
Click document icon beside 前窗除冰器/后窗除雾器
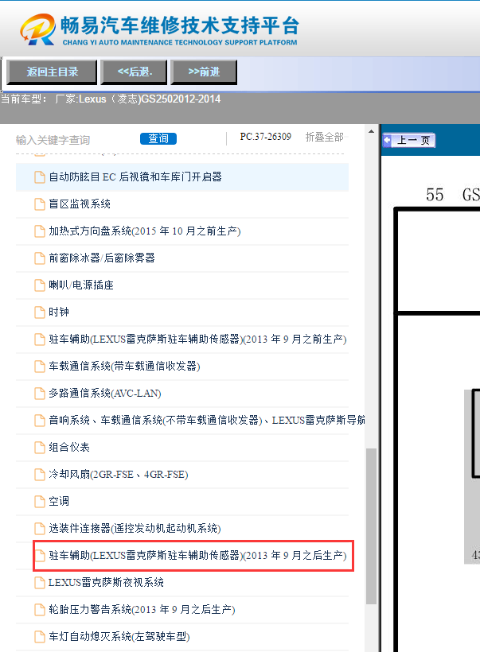click(x=40, y=258)
